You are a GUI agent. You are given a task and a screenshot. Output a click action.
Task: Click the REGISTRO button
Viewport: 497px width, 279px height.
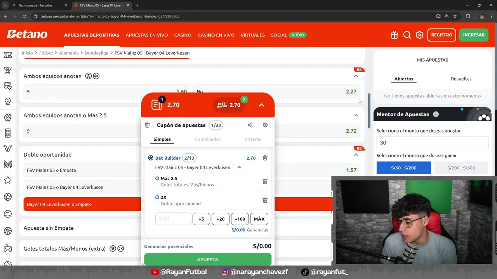click(x=441, y=35)
